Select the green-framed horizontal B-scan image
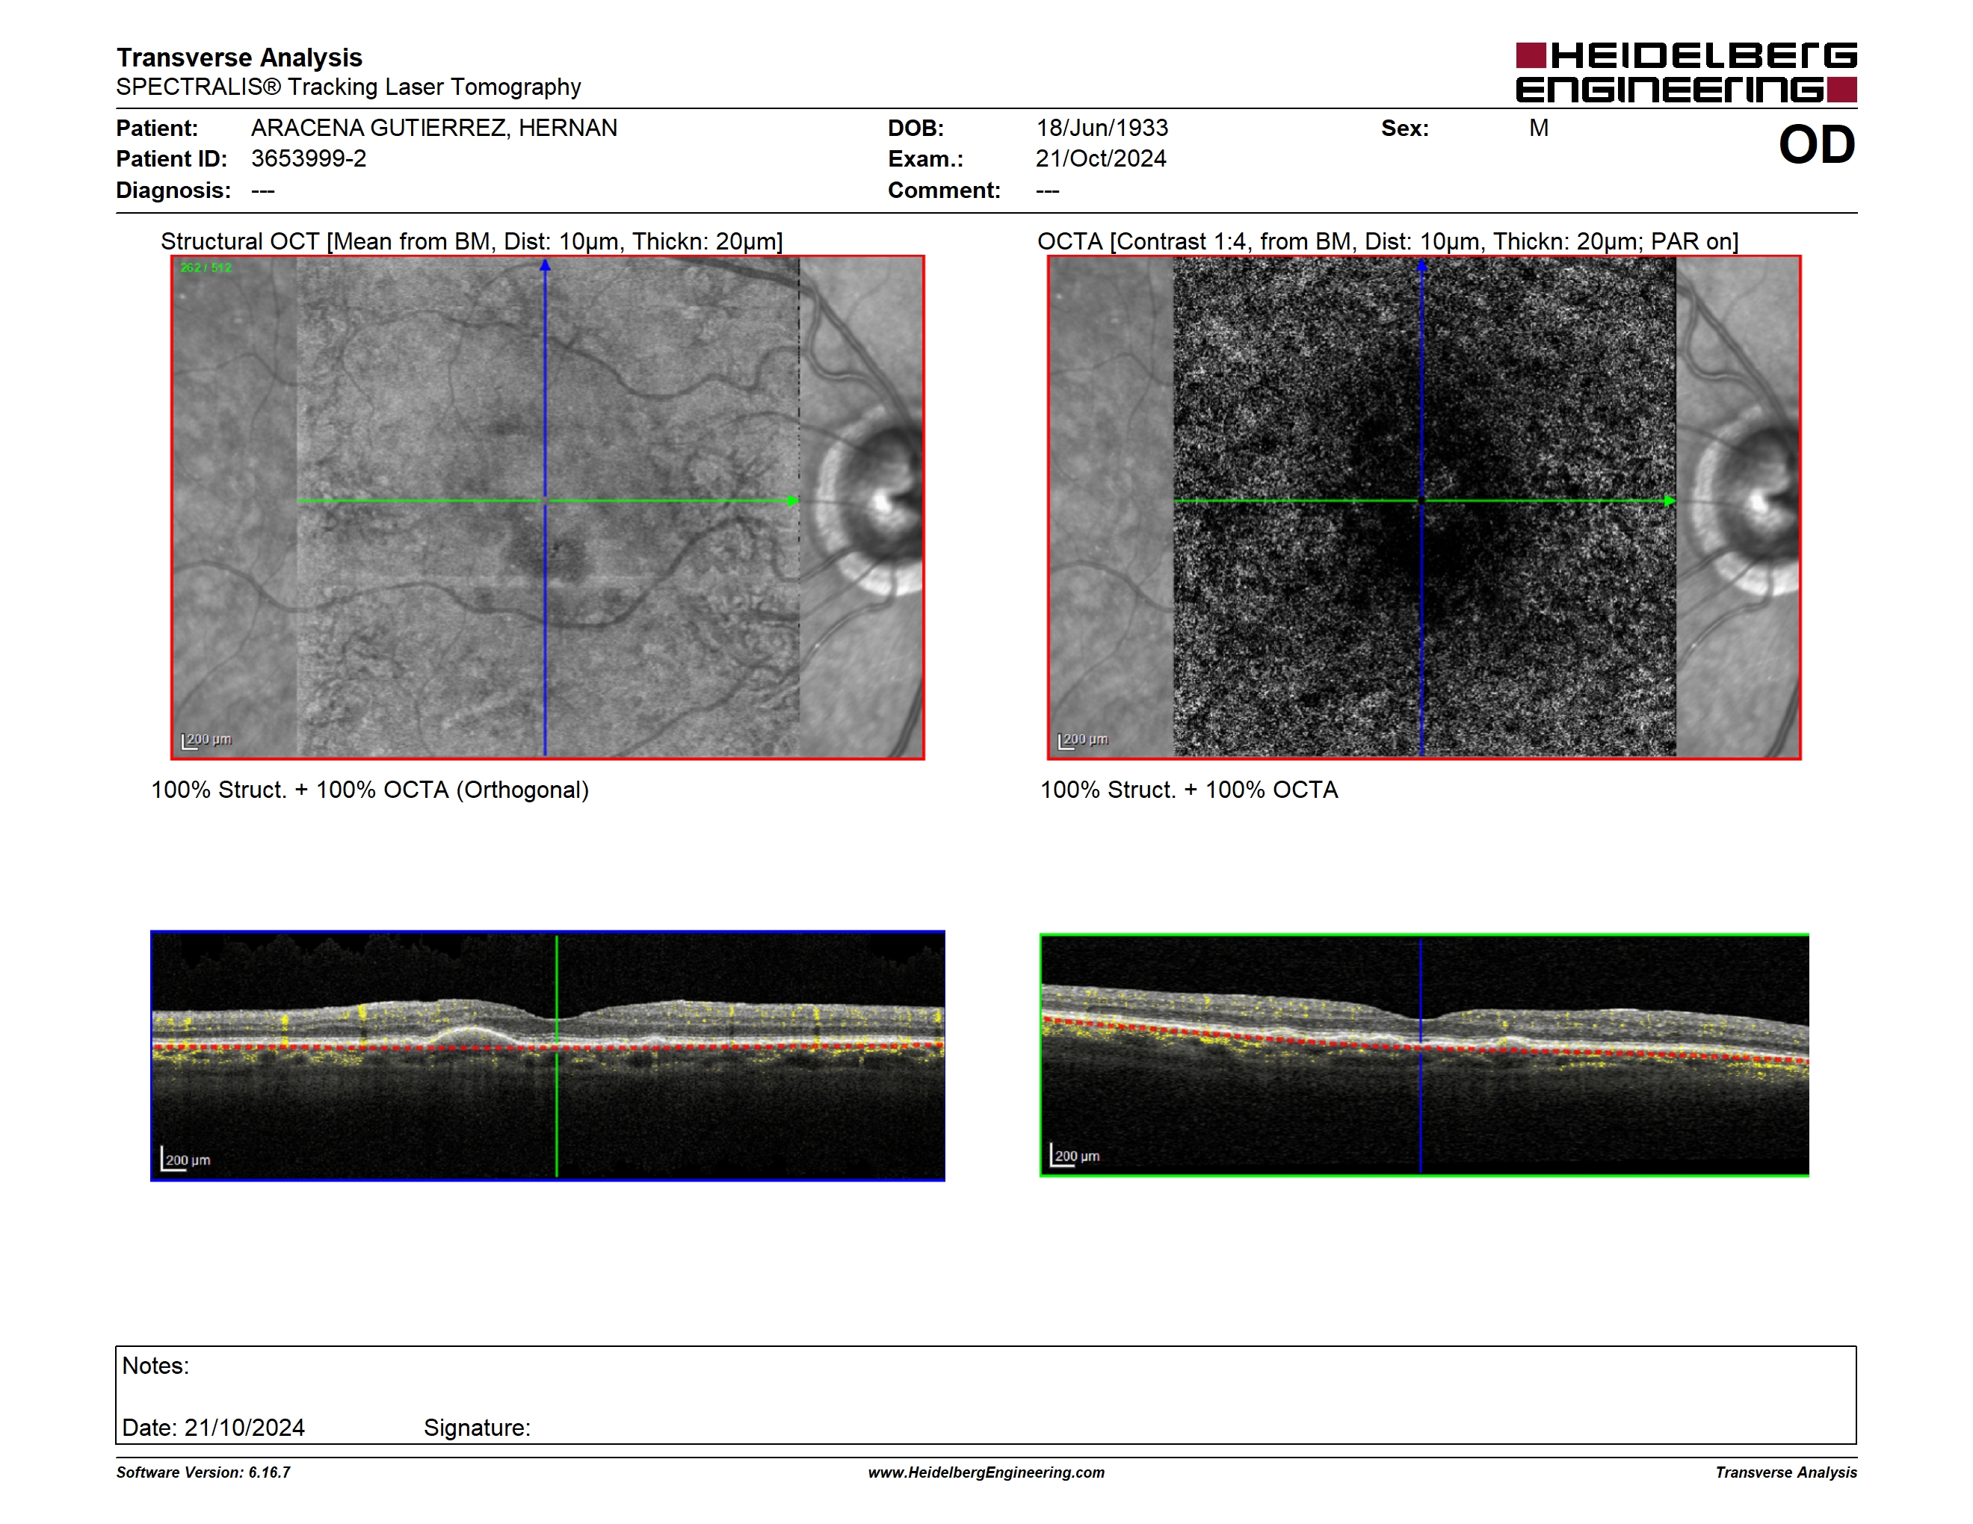1973x1524 pixels. coord(1424,1056)
